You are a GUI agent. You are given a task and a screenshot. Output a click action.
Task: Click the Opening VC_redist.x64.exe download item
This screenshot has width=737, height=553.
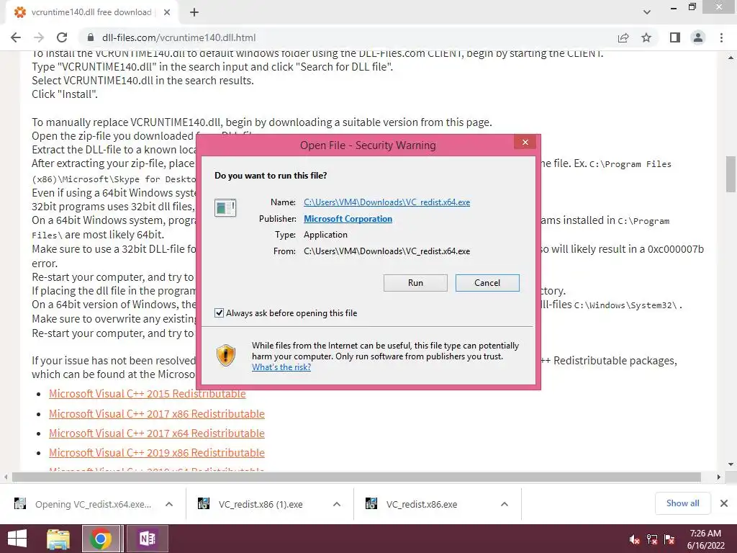93,504
